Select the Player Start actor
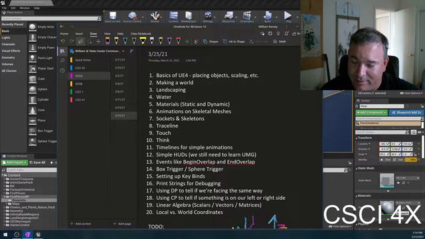This screenshot has height=239, width=425. pyautogui.click(x=42, y=68)
